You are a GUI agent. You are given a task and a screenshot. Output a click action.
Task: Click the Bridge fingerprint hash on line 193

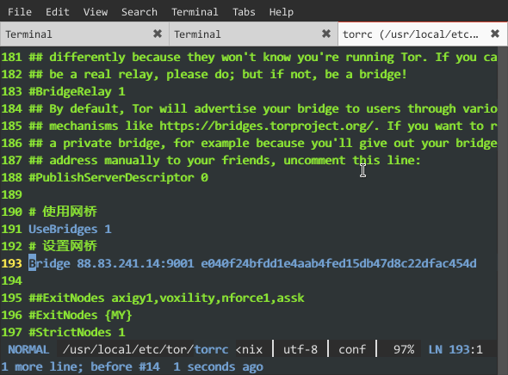click(338, 263)
